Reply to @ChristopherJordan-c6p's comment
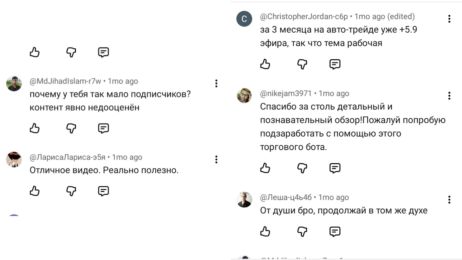This screenshot has width=462, height=260. tap(335, 64)
